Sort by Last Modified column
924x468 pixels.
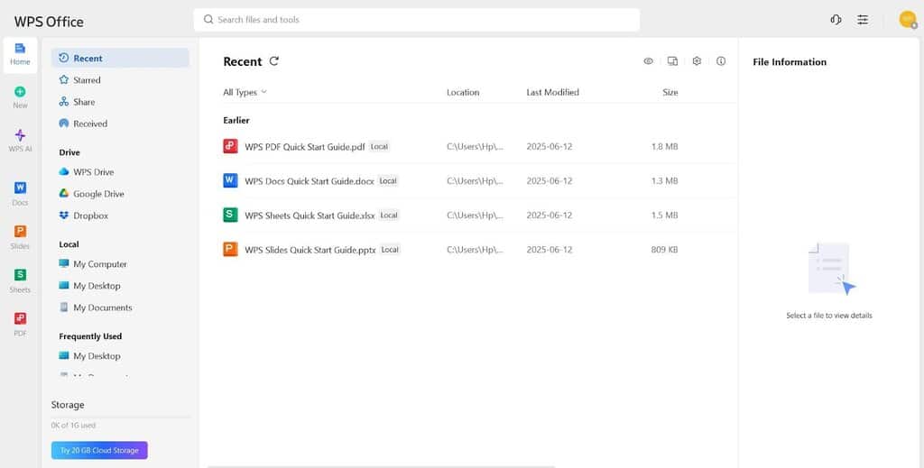(553, 92)
